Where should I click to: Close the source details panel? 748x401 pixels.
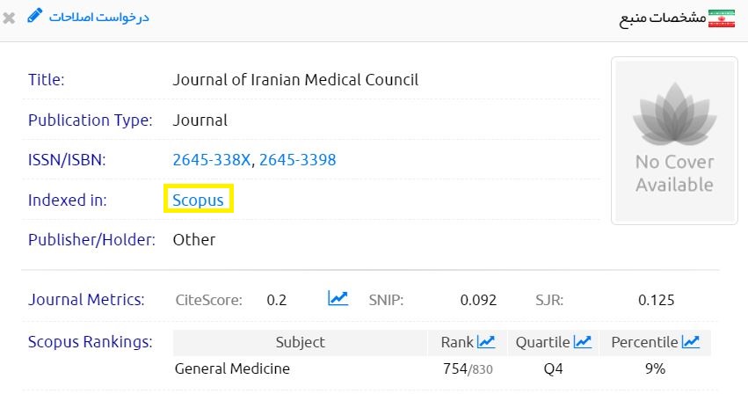pos(10,17)
